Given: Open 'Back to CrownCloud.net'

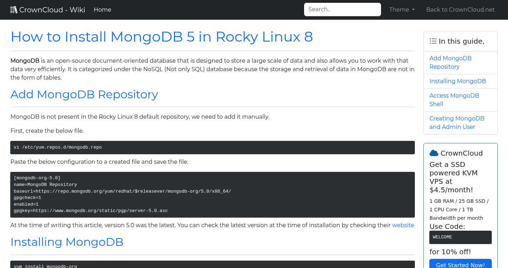Looking at the screenshot, I should coord(460,10).
